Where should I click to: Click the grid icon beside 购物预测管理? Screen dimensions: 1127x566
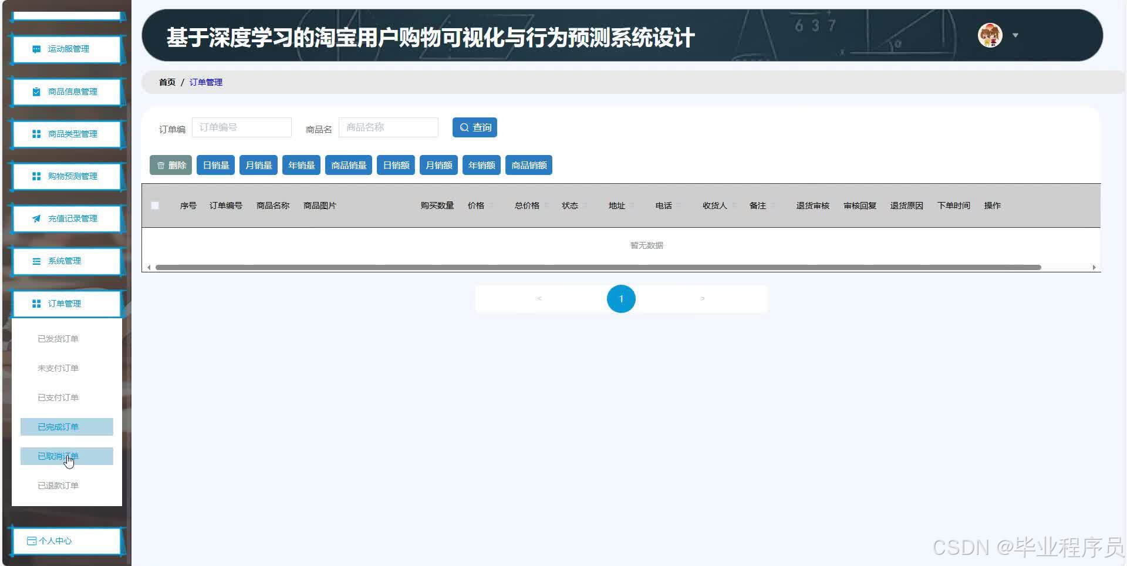36,176
